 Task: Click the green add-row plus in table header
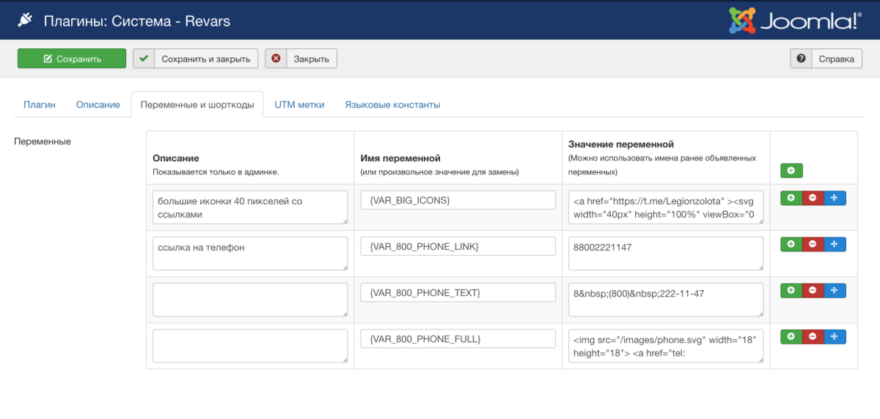(791, 171)
